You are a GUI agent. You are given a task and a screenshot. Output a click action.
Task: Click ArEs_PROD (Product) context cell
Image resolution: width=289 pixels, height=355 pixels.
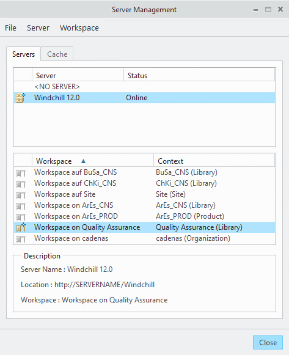[190, 216]
